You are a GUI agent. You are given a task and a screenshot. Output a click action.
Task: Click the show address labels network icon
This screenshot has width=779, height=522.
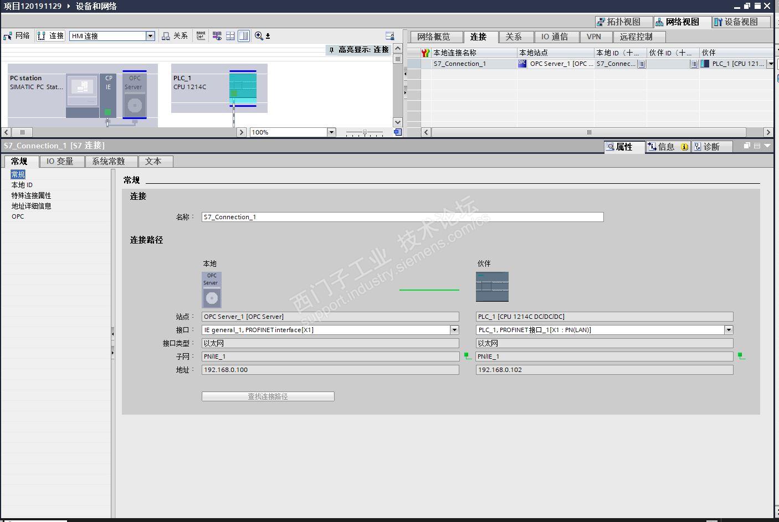[217, 36]
